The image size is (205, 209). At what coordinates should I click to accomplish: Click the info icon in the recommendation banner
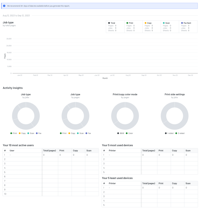click(x=4, y=6)
